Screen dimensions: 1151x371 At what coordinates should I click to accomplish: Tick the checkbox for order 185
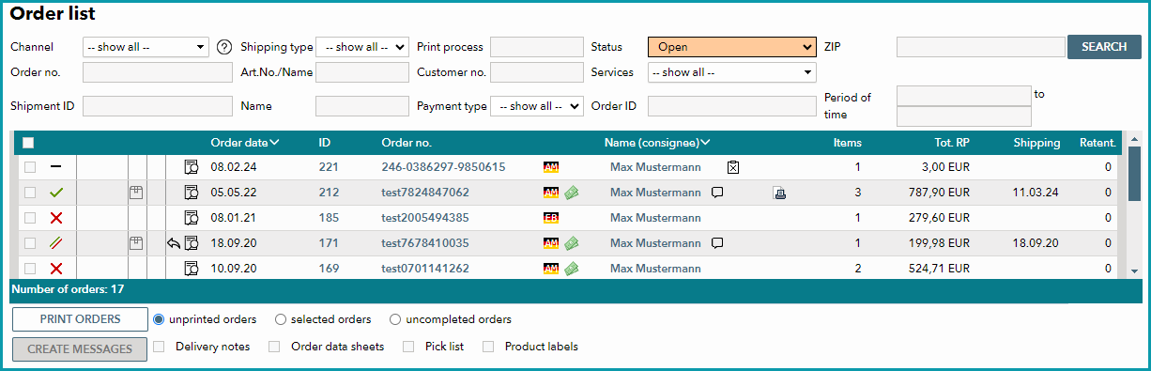click(x=30, y=218)
